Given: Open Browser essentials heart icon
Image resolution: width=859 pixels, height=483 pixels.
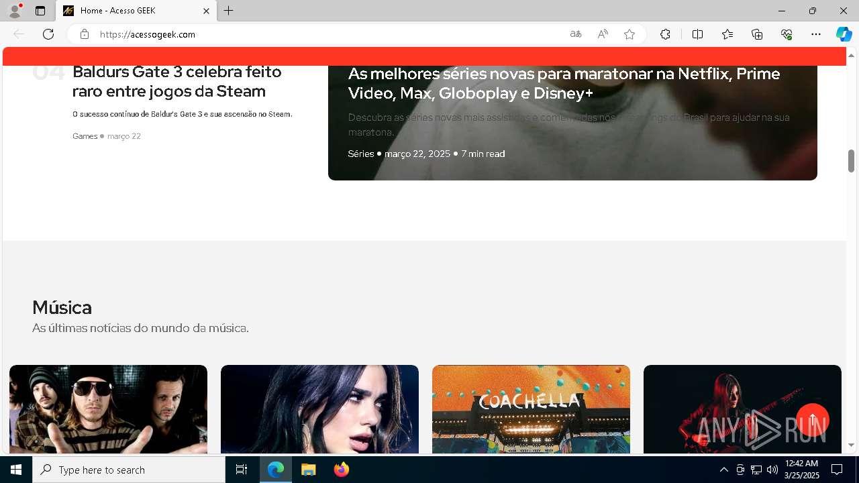Looking at the screenshot, I should (787, 34).
